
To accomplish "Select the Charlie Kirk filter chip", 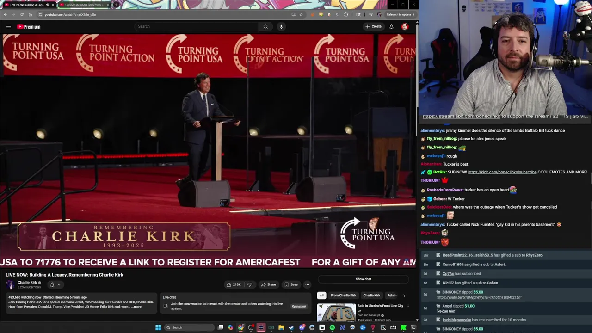I will [371, 295].
